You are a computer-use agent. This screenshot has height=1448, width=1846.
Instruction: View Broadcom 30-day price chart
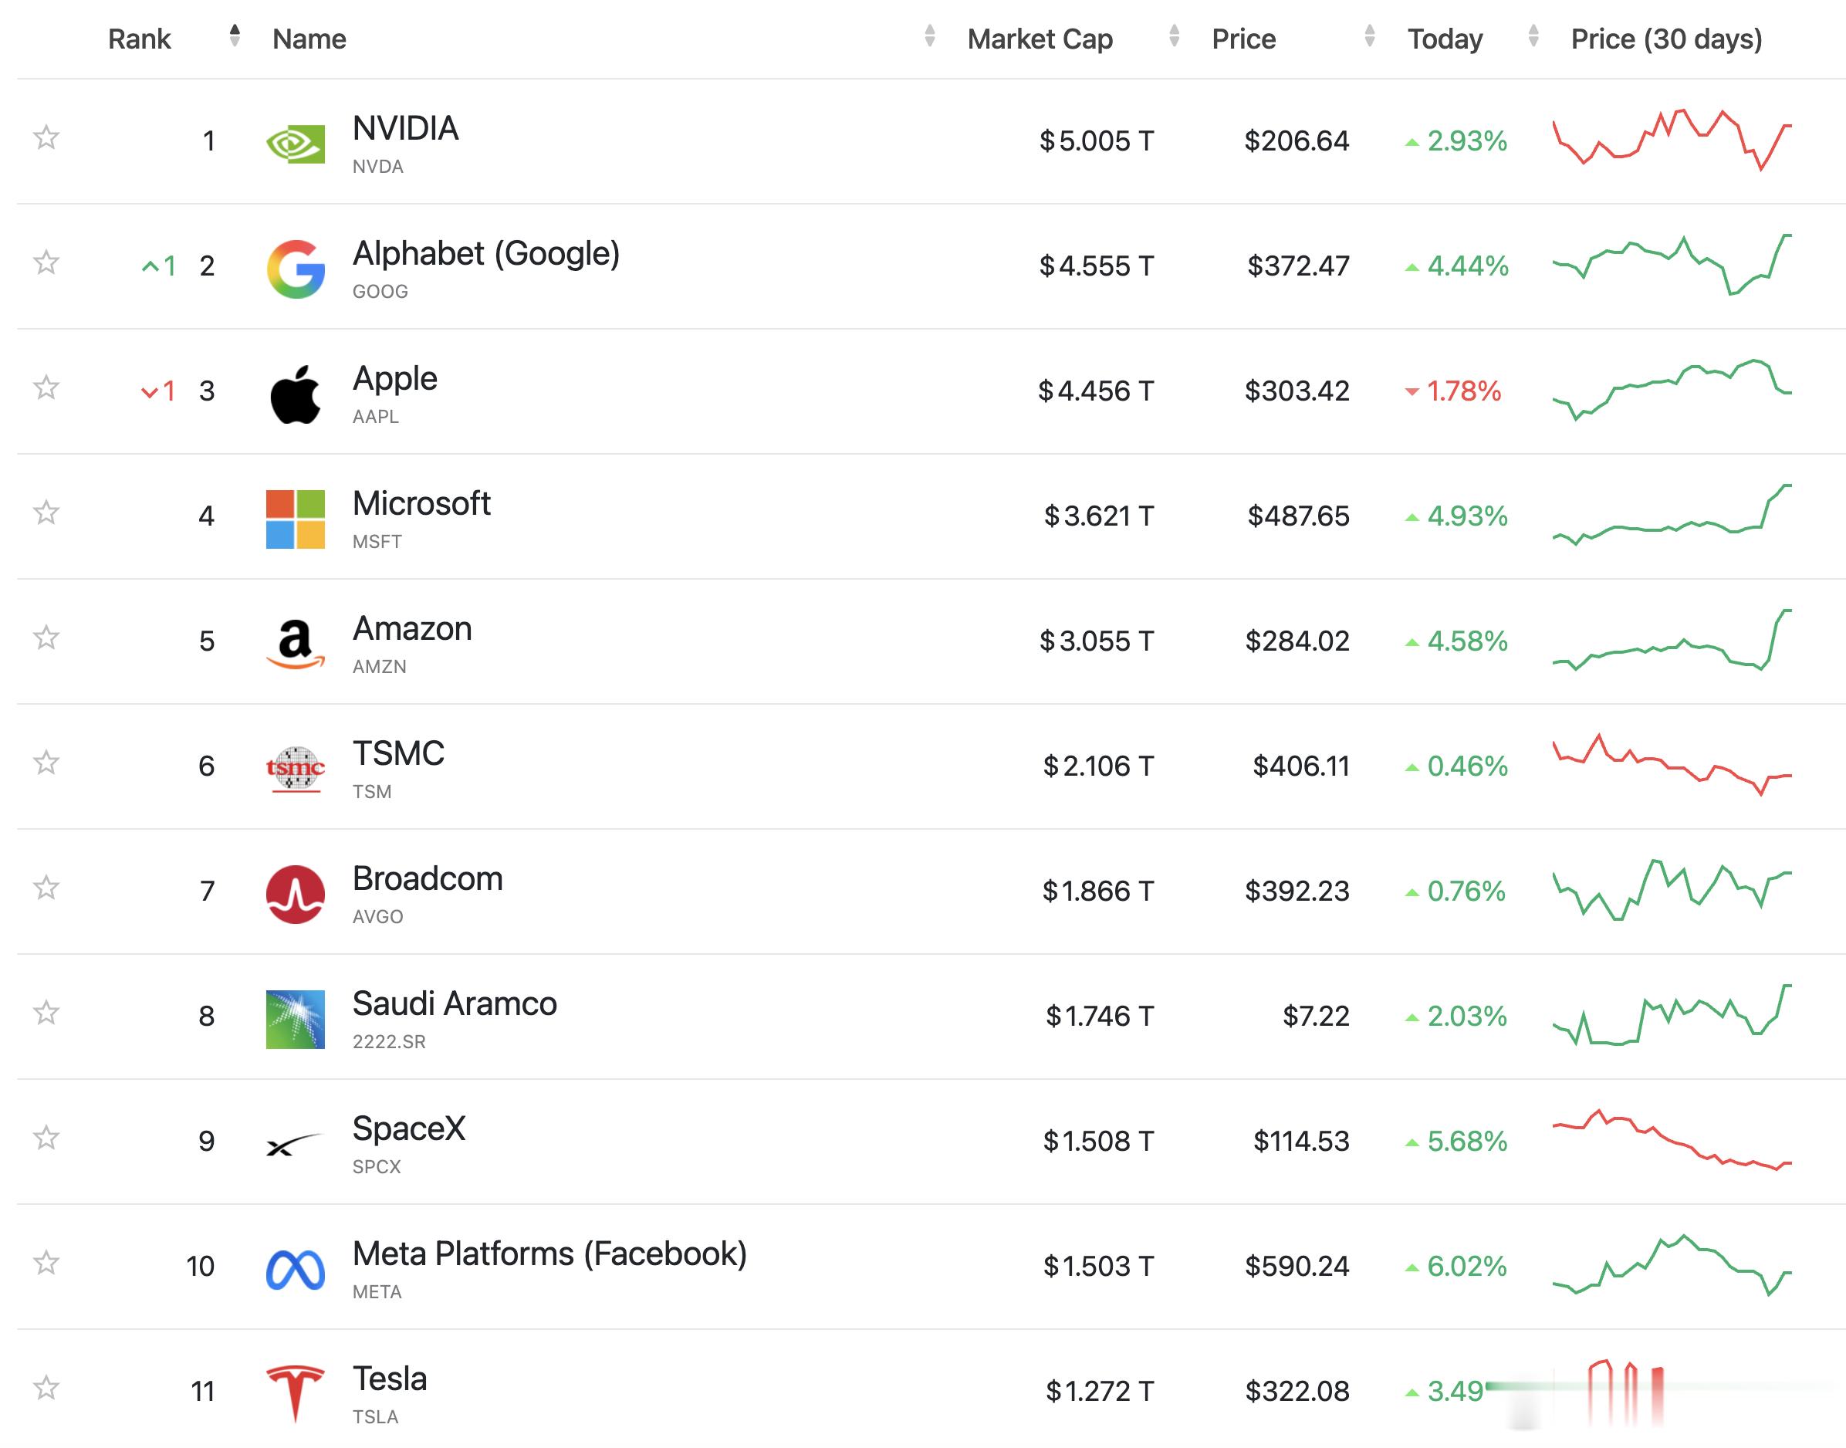(x=1672, y=890)
